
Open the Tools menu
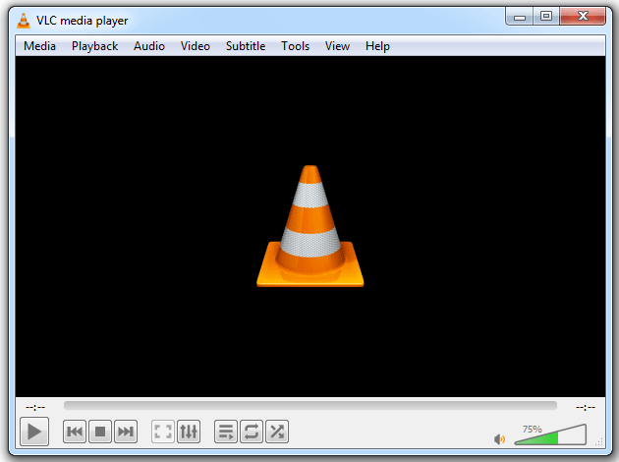pyautogui.click(x=296, y=46)
